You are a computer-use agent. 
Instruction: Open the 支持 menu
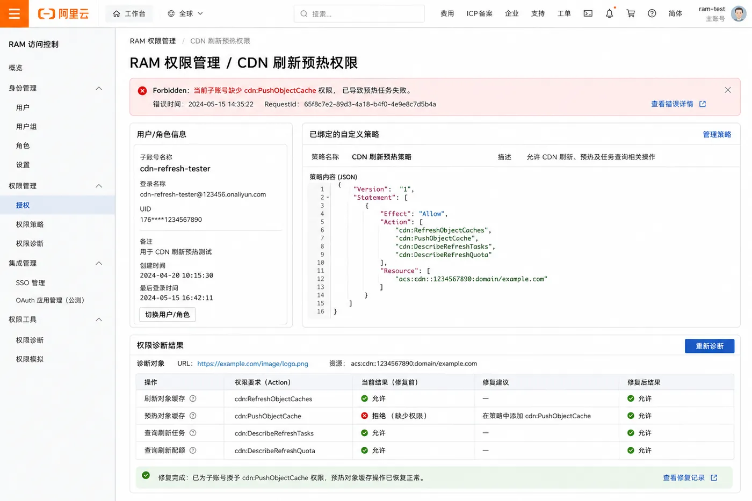pyautogui.click(x=538, y=13)
